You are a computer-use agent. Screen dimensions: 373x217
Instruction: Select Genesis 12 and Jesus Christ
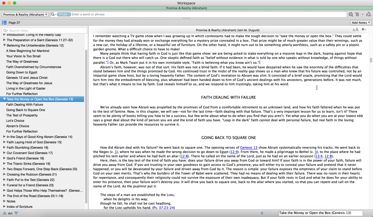coord(27,78)
